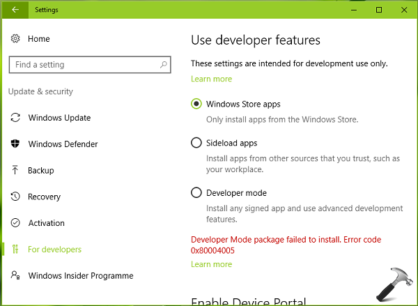
Task: Click the Windows Insider Programme person icon
Action: click(15, 275)
